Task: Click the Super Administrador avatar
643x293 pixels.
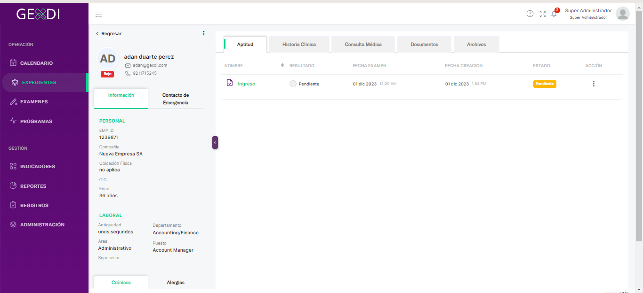Action: (x=623, y=14)
